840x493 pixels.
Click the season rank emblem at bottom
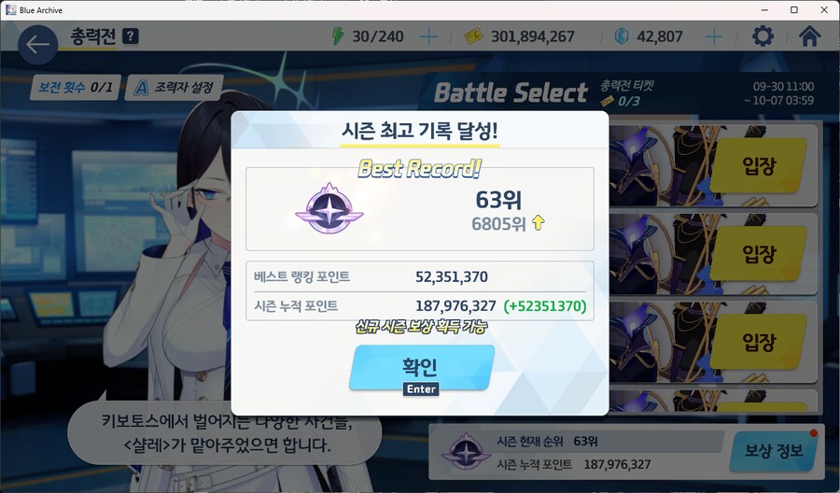click(x=466, y=453)
